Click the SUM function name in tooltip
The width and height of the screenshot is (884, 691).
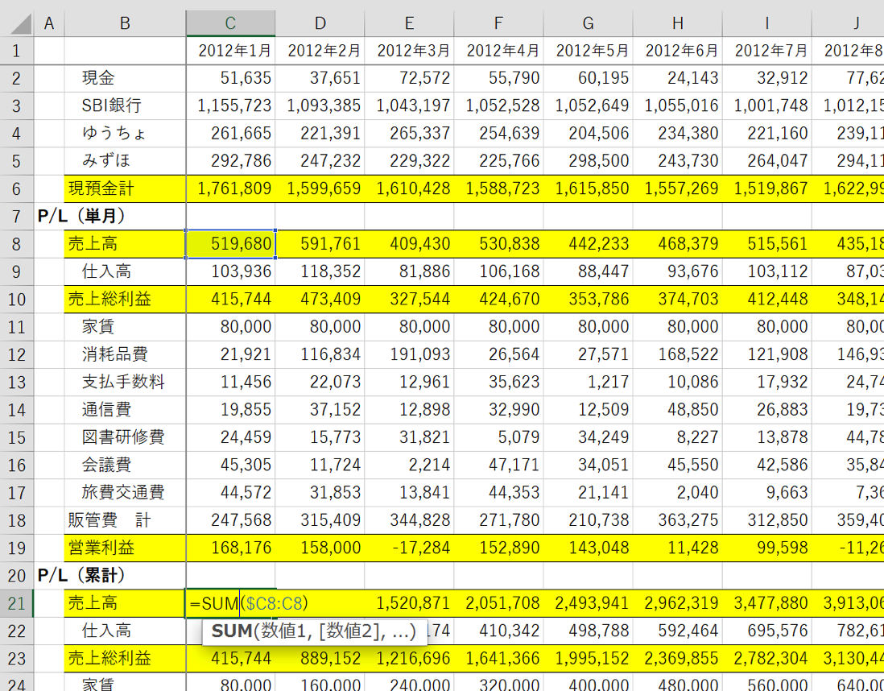pyautogui.click(x=232, y=631)
